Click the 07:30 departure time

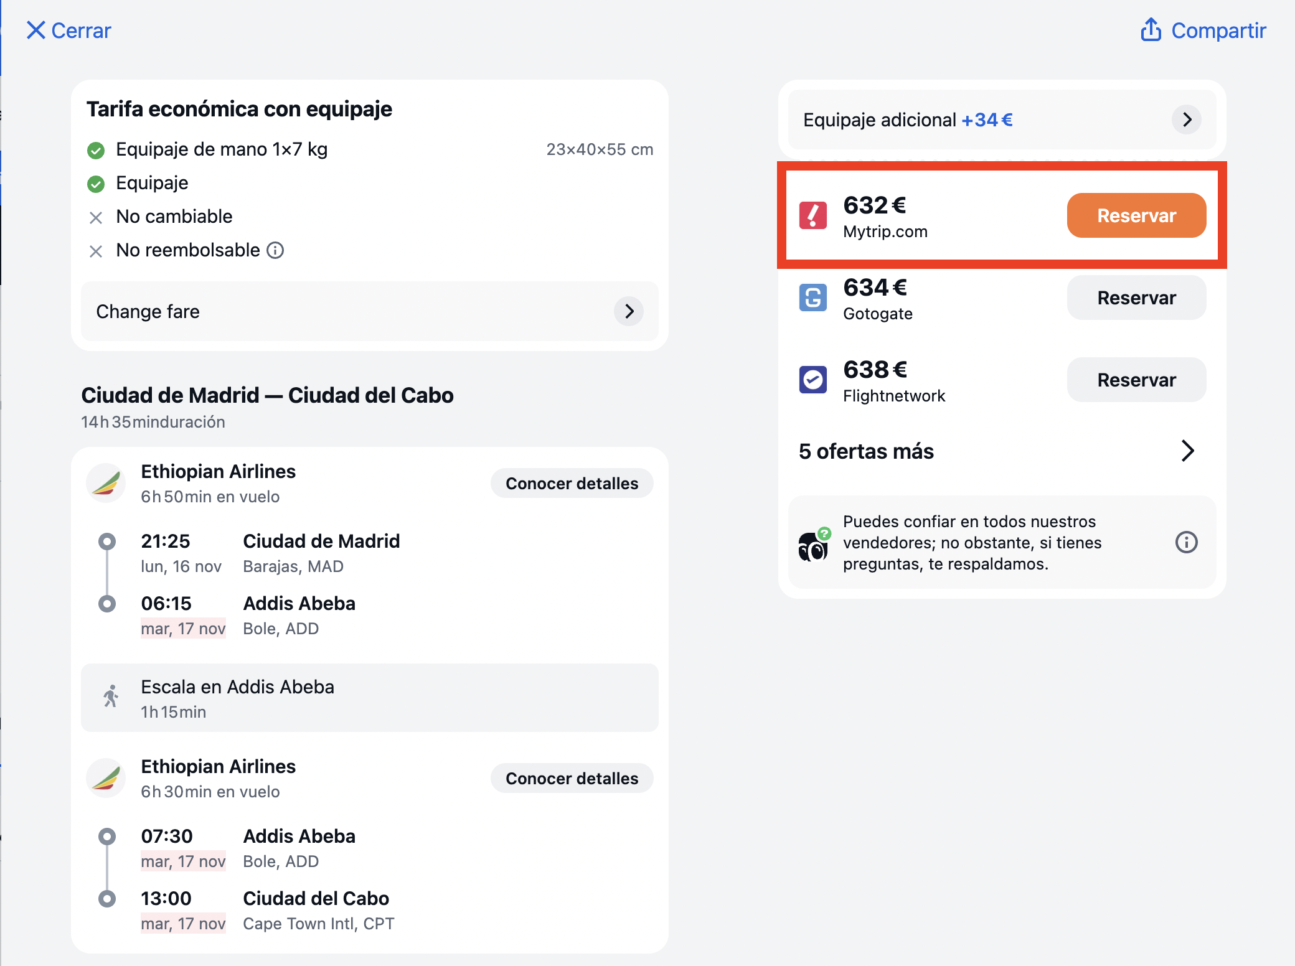pyautogui.click(x=167, y=836)
